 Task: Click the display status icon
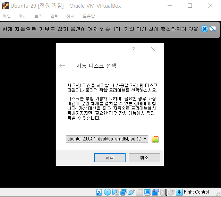point(147,192)
